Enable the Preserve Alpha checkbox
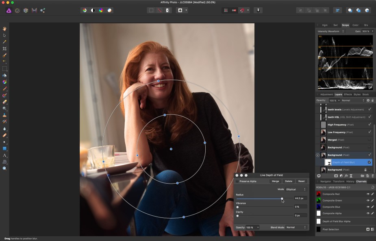 point(237,181)
